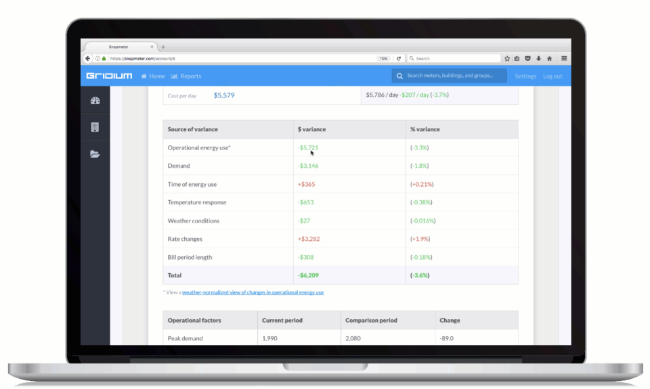Click the browser Search box
The image size is (650, 389).
click(454, 58)
